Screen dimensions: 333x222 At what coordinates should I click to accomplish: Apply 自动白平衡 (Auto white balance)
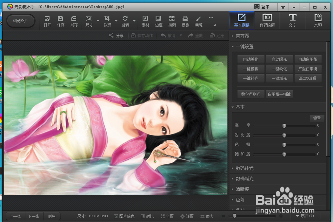point(308,60)
